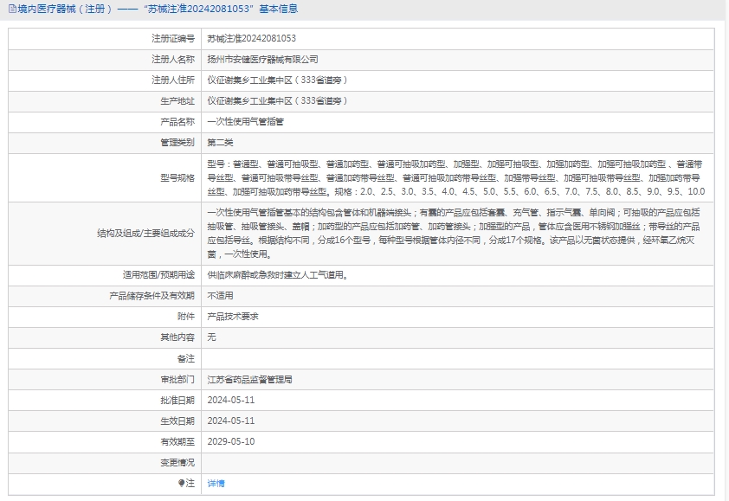Click the 注册人住所 address value
Image resolution: width=729 pixels, height=501 pixels.
click(277, 80)
